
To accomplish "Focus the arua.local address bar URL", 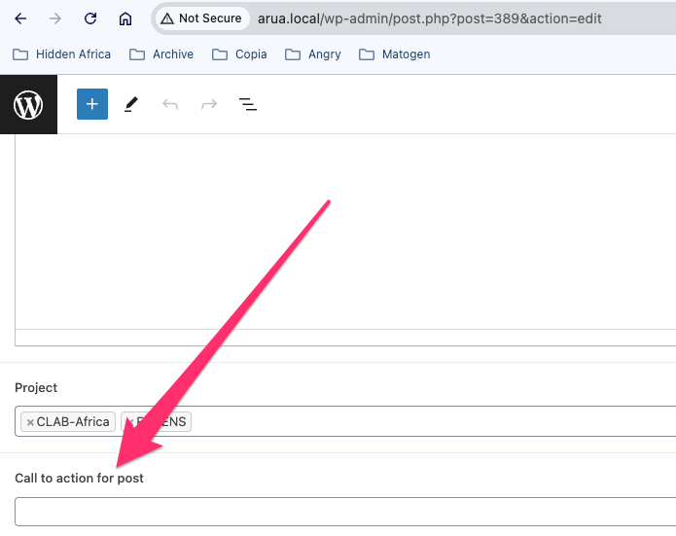I will tap(438, 18).
